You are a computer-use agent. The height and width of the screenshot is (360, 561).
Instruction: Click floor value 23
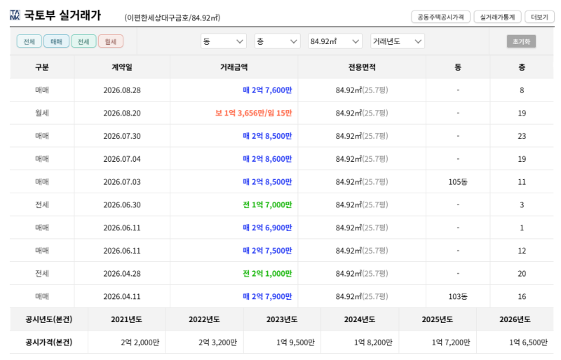[522, 136]
